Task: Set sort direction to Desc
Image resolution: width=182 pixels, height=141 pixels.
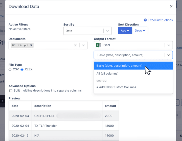Action: [140, 31]
